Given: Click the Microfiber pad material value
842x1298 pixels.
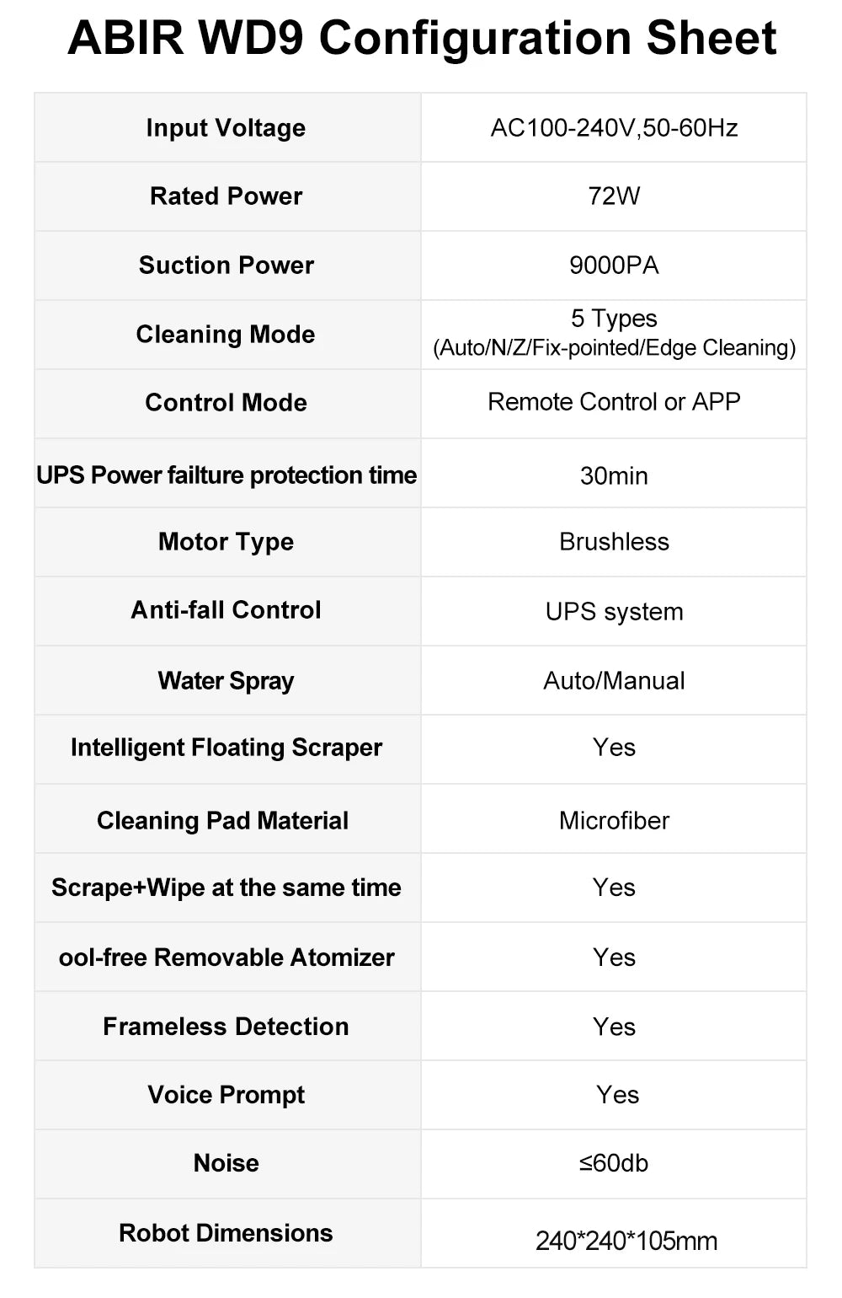Looking at the screenshot, I should [614, 821].
